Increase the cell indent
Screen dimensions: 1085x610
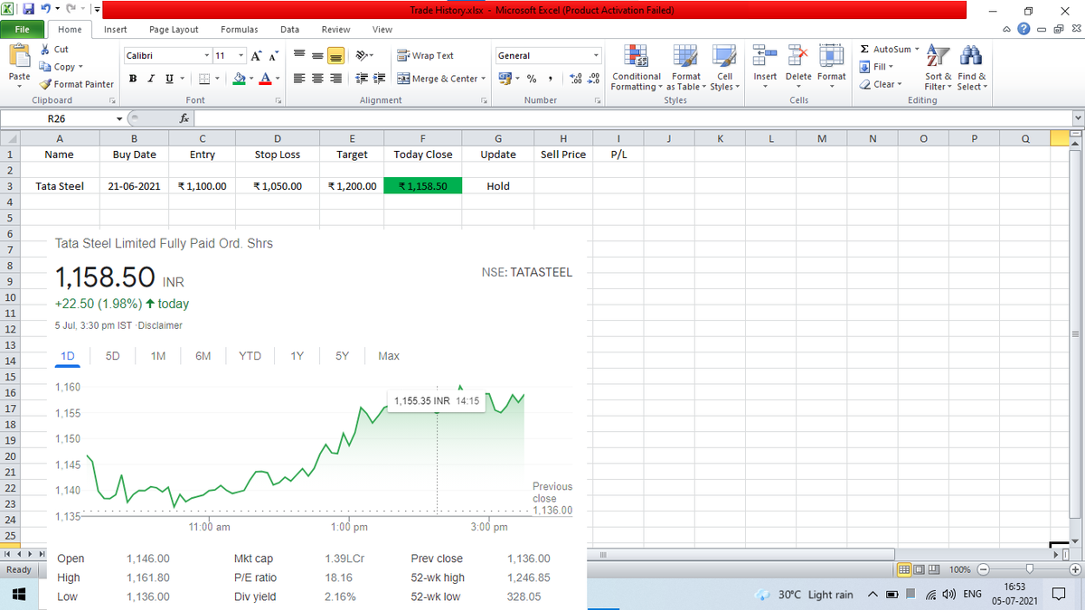click(380, 79)
